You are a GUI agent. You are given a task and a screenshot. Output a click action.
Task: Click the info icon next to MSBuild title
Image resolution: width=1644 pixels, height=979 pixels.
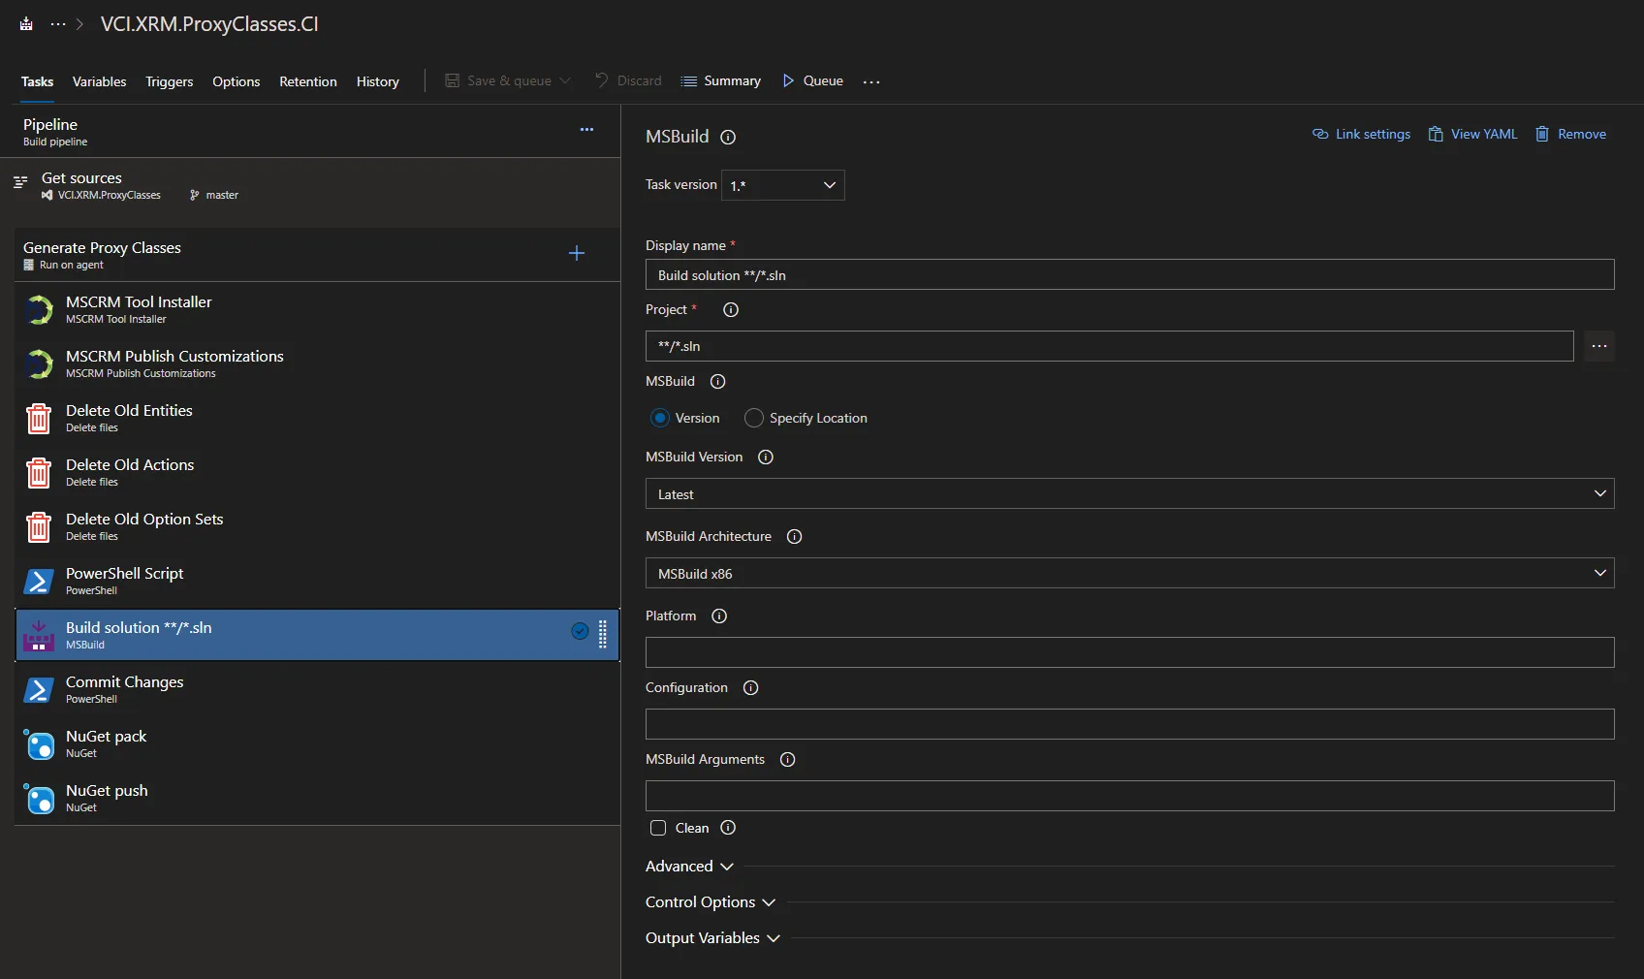click(728, 138)
